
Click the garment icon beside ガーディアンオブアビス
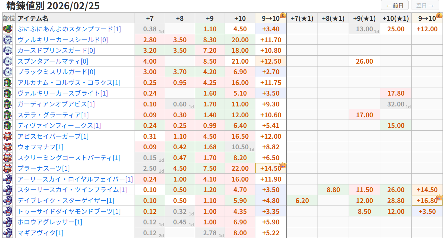tap(7, 104)
